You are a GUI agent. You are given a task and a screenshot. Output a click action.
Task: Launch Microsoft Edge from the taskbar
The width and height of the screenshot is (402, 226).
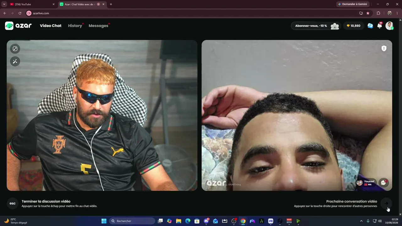188,221
